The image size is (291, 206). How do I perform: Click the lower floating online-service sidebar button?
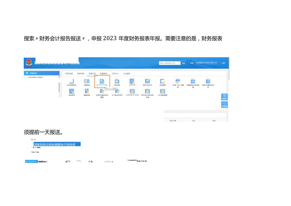224,104
